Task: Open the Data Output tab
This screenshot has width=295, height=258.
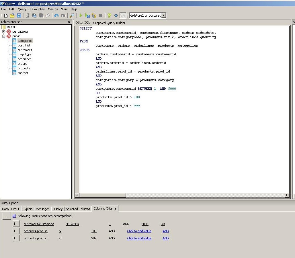Action: (11, 209)
